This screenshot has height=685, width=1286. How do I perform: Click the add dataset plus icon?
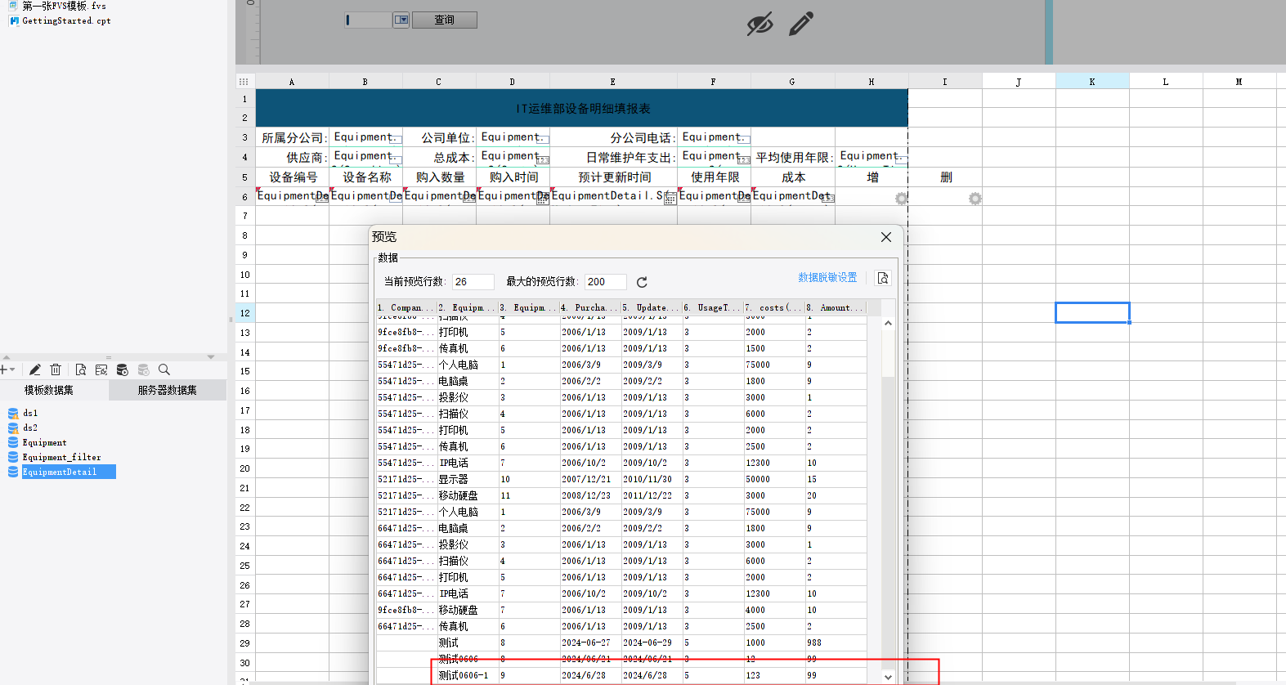[3, 369]
